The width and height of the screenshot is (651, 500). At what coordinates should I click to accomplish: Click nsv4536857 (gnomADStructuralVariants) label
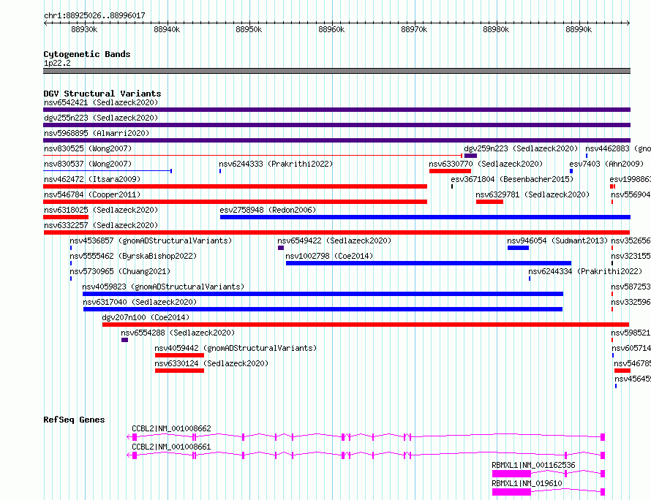(151, 240)
